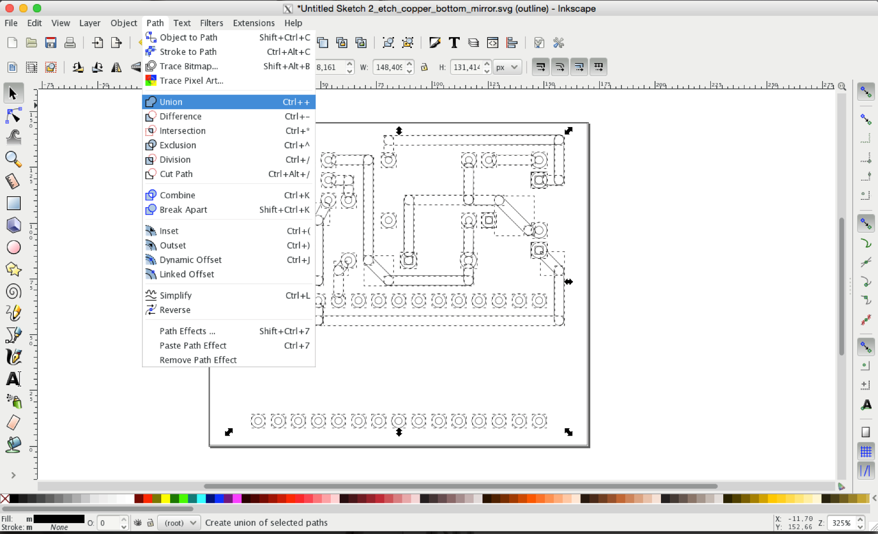This screenshot has width=878, height=534.
Task: Choose Stroke to Path
Action: 229,51
